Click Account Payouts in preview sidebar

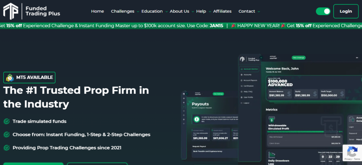click(249, 80)
